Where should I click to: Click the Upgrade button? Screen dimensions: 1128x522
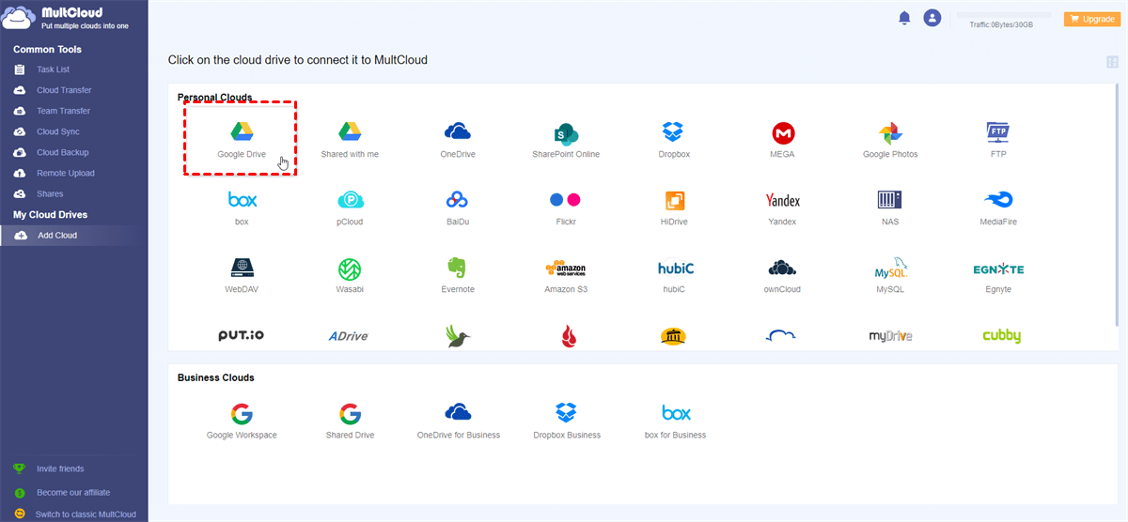[1091, 19]
